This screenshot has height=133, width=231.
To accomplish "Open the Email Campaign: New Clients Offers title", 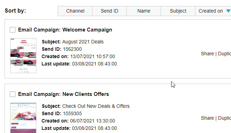I will (63, 94).
